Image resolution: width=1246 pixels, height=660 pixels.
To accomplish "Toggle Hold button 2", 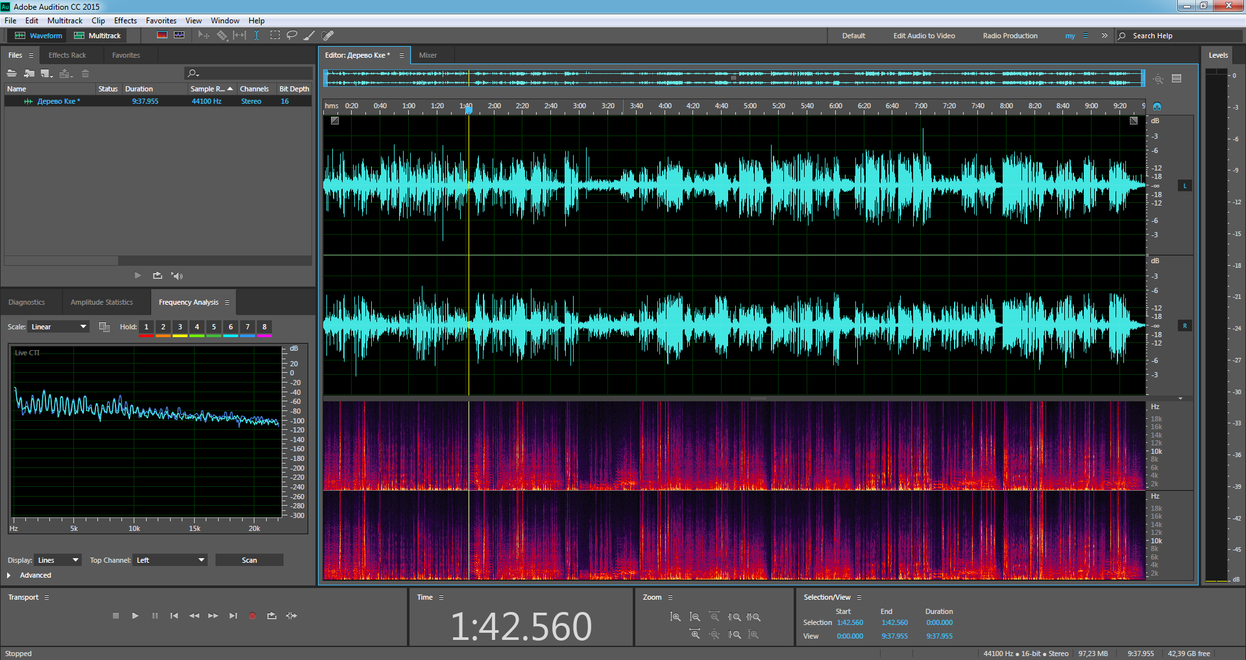I will (163, 327).
